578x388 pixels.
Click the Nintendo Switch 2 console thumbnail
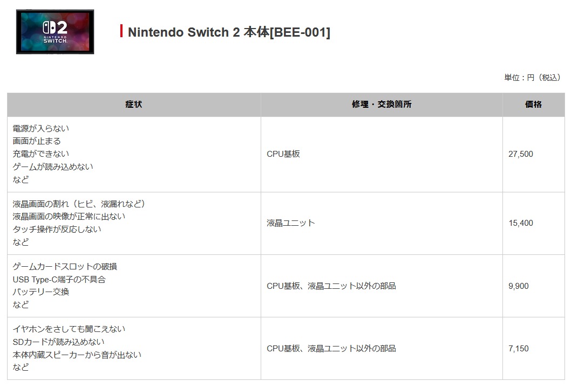click(55, 32)
